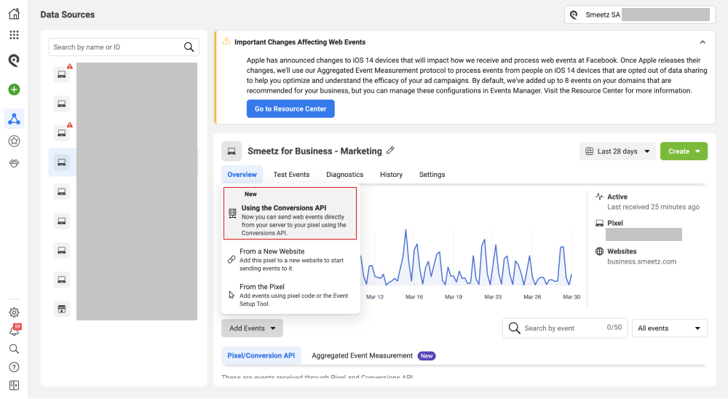
Task: Open the help question mark icon
Action: pyautogui.click(x=14, y=368)
